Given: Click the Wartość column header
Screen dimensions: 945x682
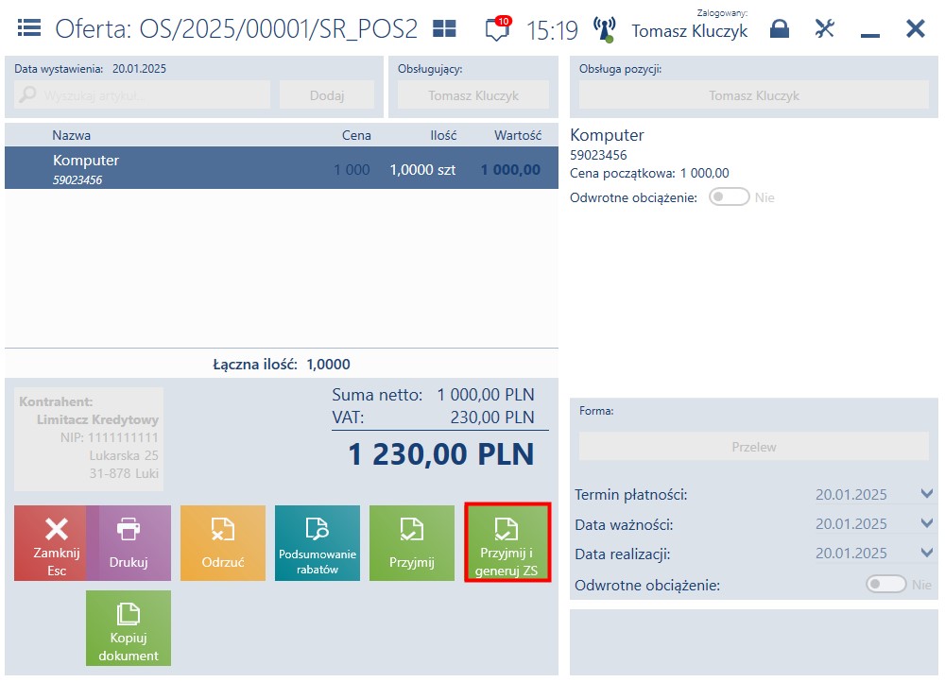Looking at the screenshot, I should (x=518, y=135).
